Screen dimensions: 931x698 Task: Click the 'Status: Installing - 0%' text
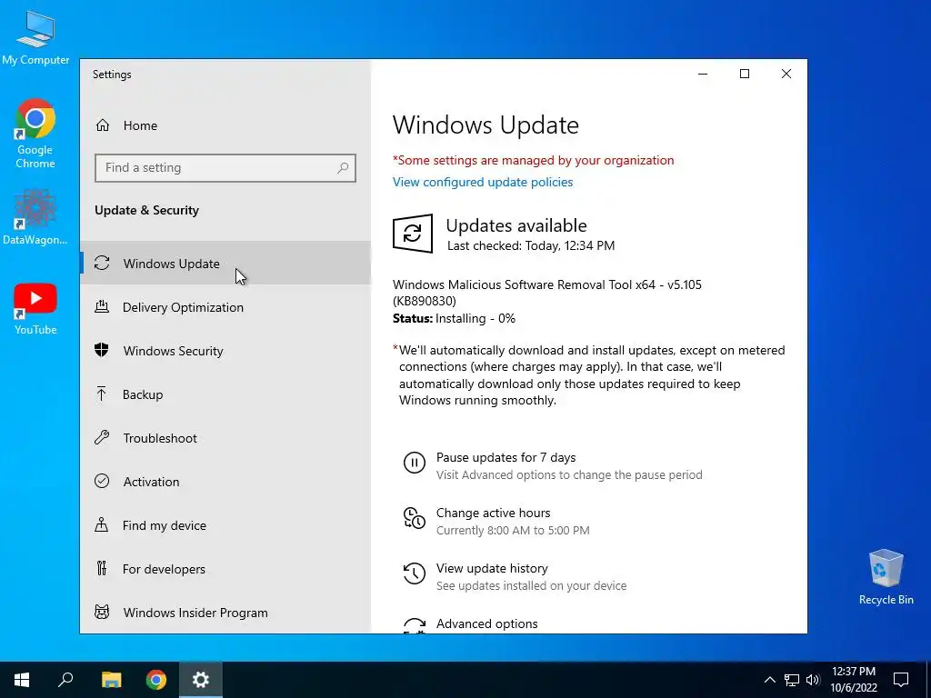tap(455, 319)
